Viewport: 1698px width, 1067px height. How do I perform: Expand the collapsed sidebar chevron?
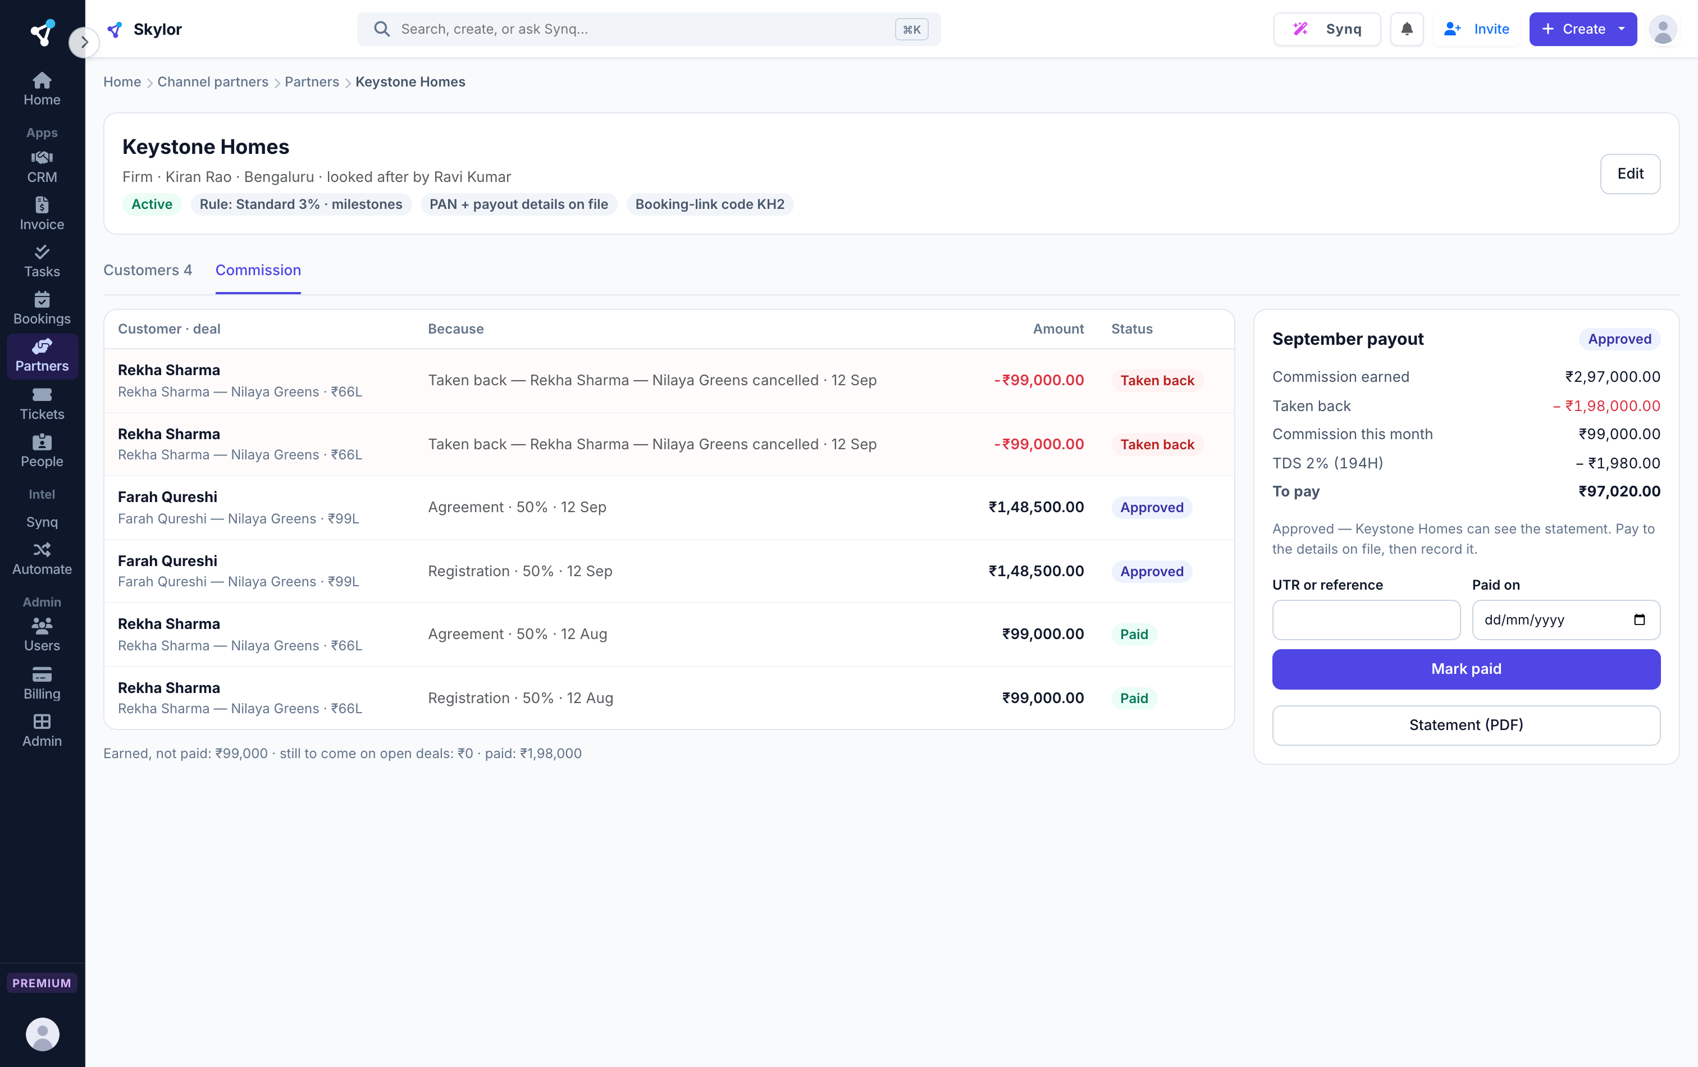pyautogui.click(x=84, y=42)
